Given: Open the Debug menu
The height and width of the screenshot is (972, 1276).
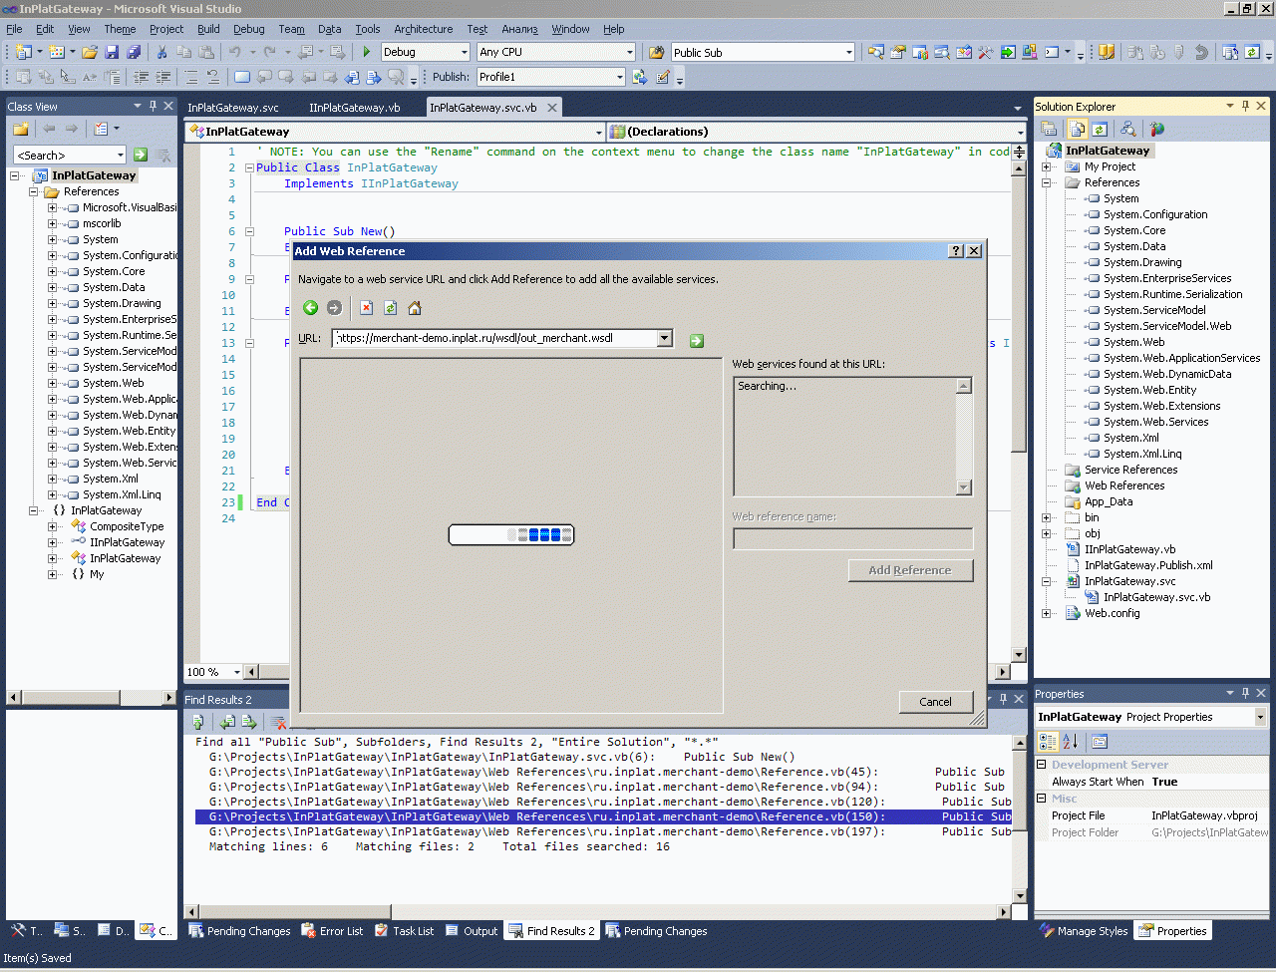Looking at the screenshot, I should click(248, 29).
